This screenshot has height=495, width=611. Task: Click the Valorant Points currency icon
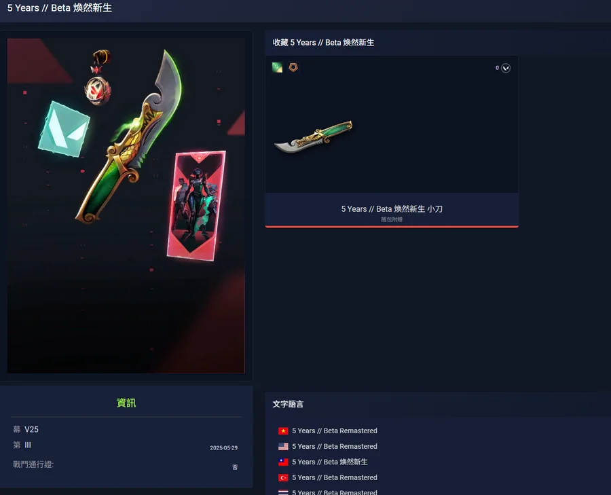pos(506,68)
